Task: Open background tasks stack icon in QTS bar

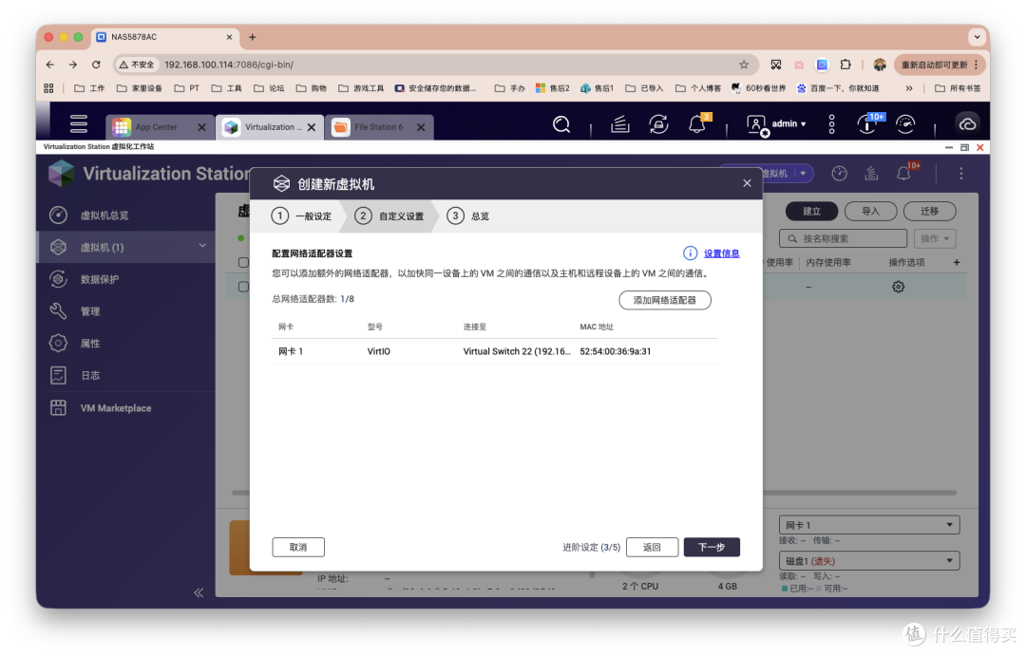Action: pos(619,124)
